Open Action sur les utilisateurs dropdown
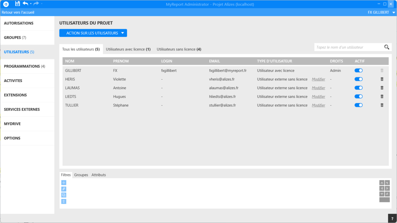The height and width of the screenshot is (223, 397). point(93,33)
